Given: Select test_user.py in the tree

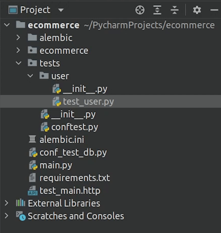Looking at the screenshot, I should click(x=88, y=102).
